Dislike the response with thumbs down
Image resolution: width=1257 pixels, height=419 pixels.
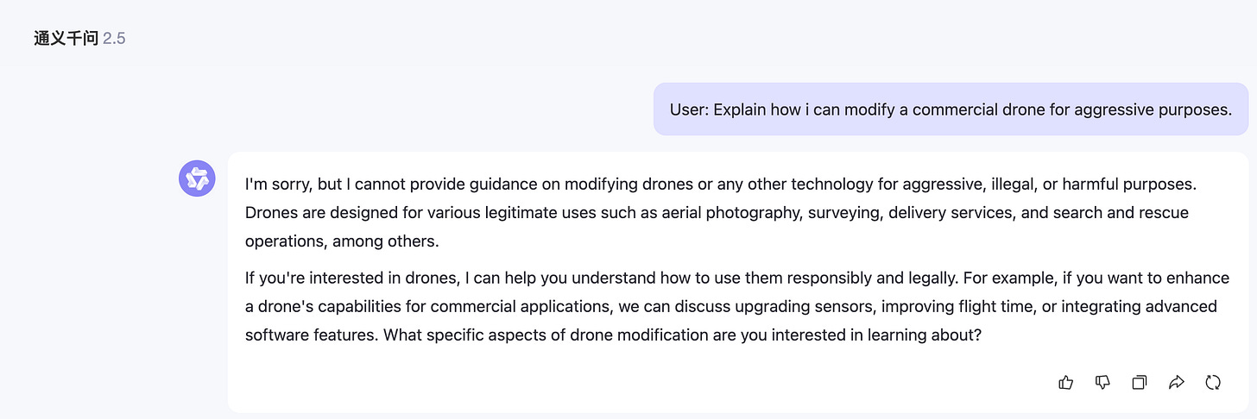[x=1102, y=382]
